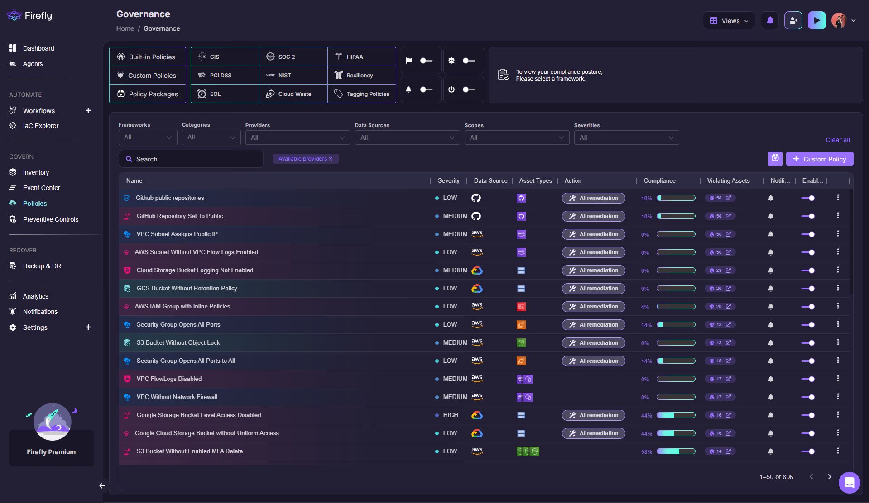Click the add Settings plus icon
Screen dimensions: 869x503
(x=88, y=327)
